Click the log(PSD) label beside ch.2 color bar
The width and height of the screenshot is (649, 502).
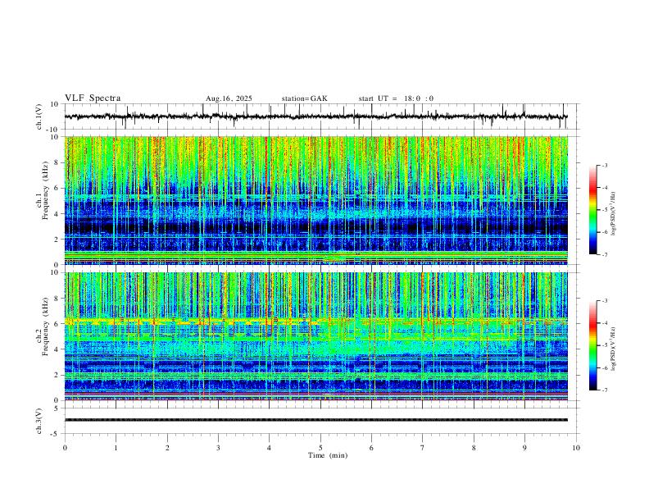pyautogui.click(x=613, y=349)
